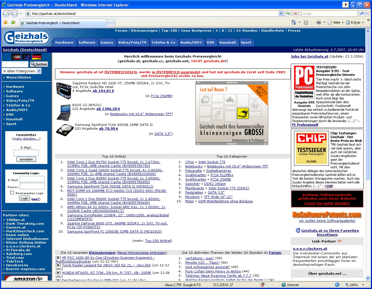This screenshot has width=372, height=289.
Task: Focus the newsletter E-Mail field
Action: coord(26,153)
